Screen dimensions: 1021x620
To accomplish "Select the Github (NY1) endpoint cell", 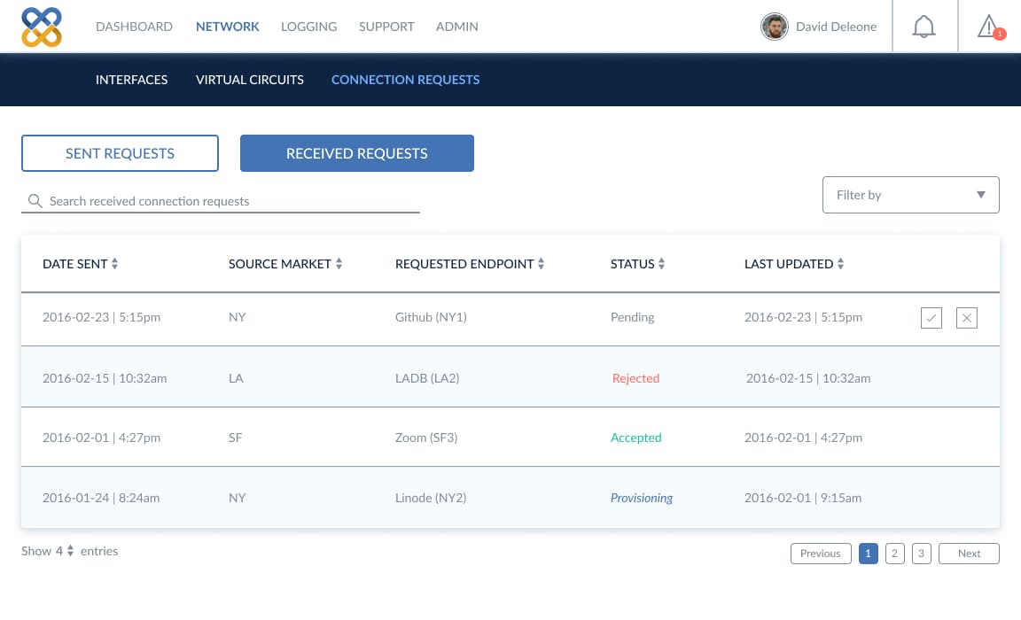I will click(x=431, y=317).
